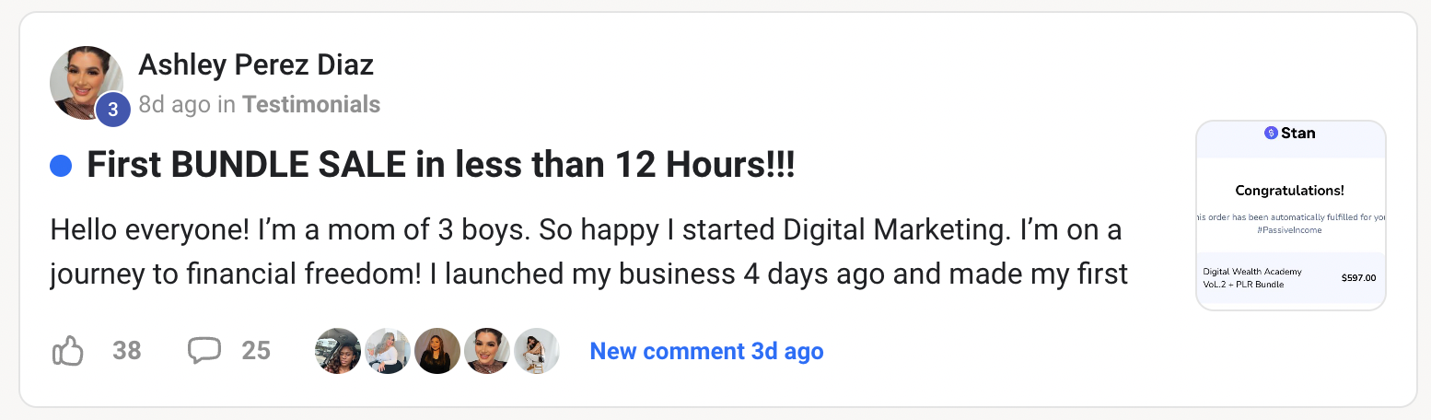Open the Testimonials category
1431x420 pixels.
pyautogui.click(x=311, y=105)
